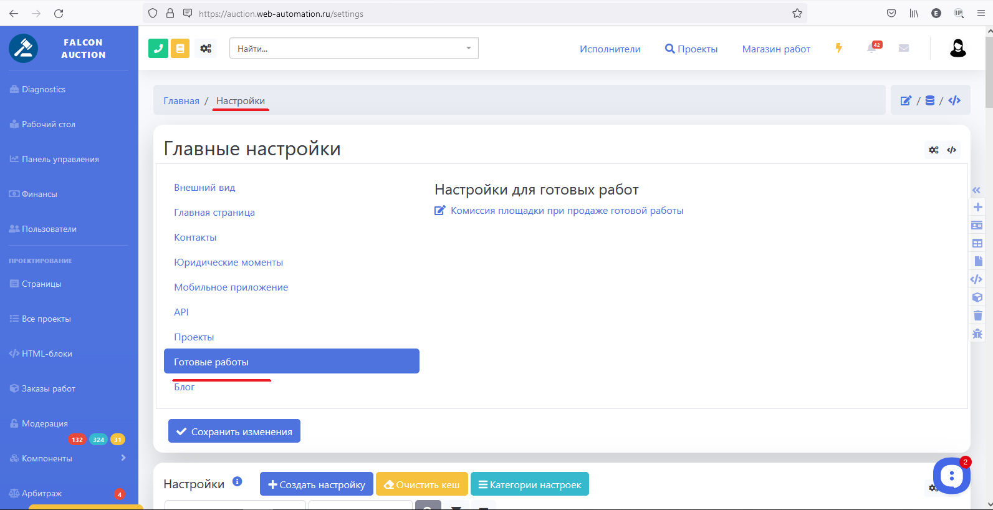Click the lightning bolt icon in header

point(839,48)
